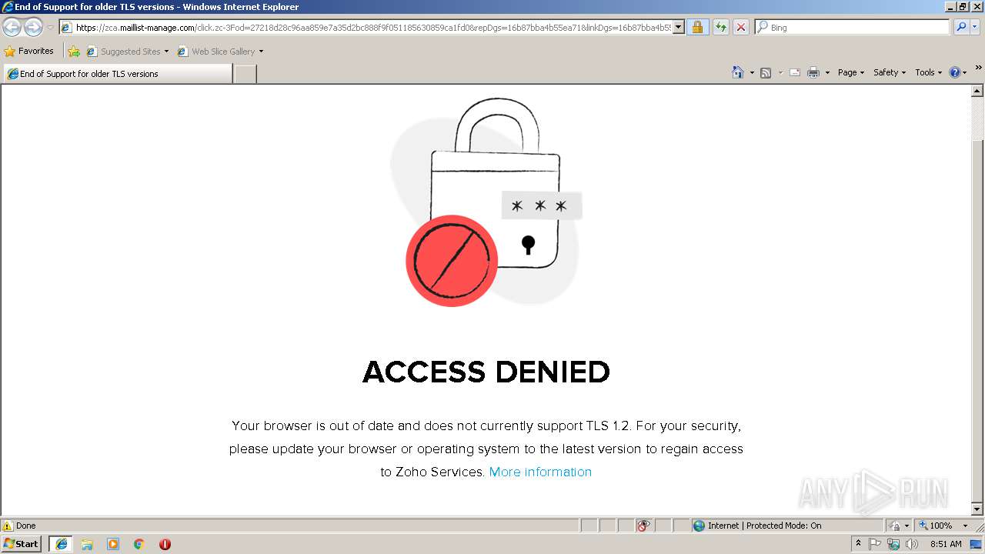Open the Help question mark icon
985x554 pixels.
click(955, 72)
